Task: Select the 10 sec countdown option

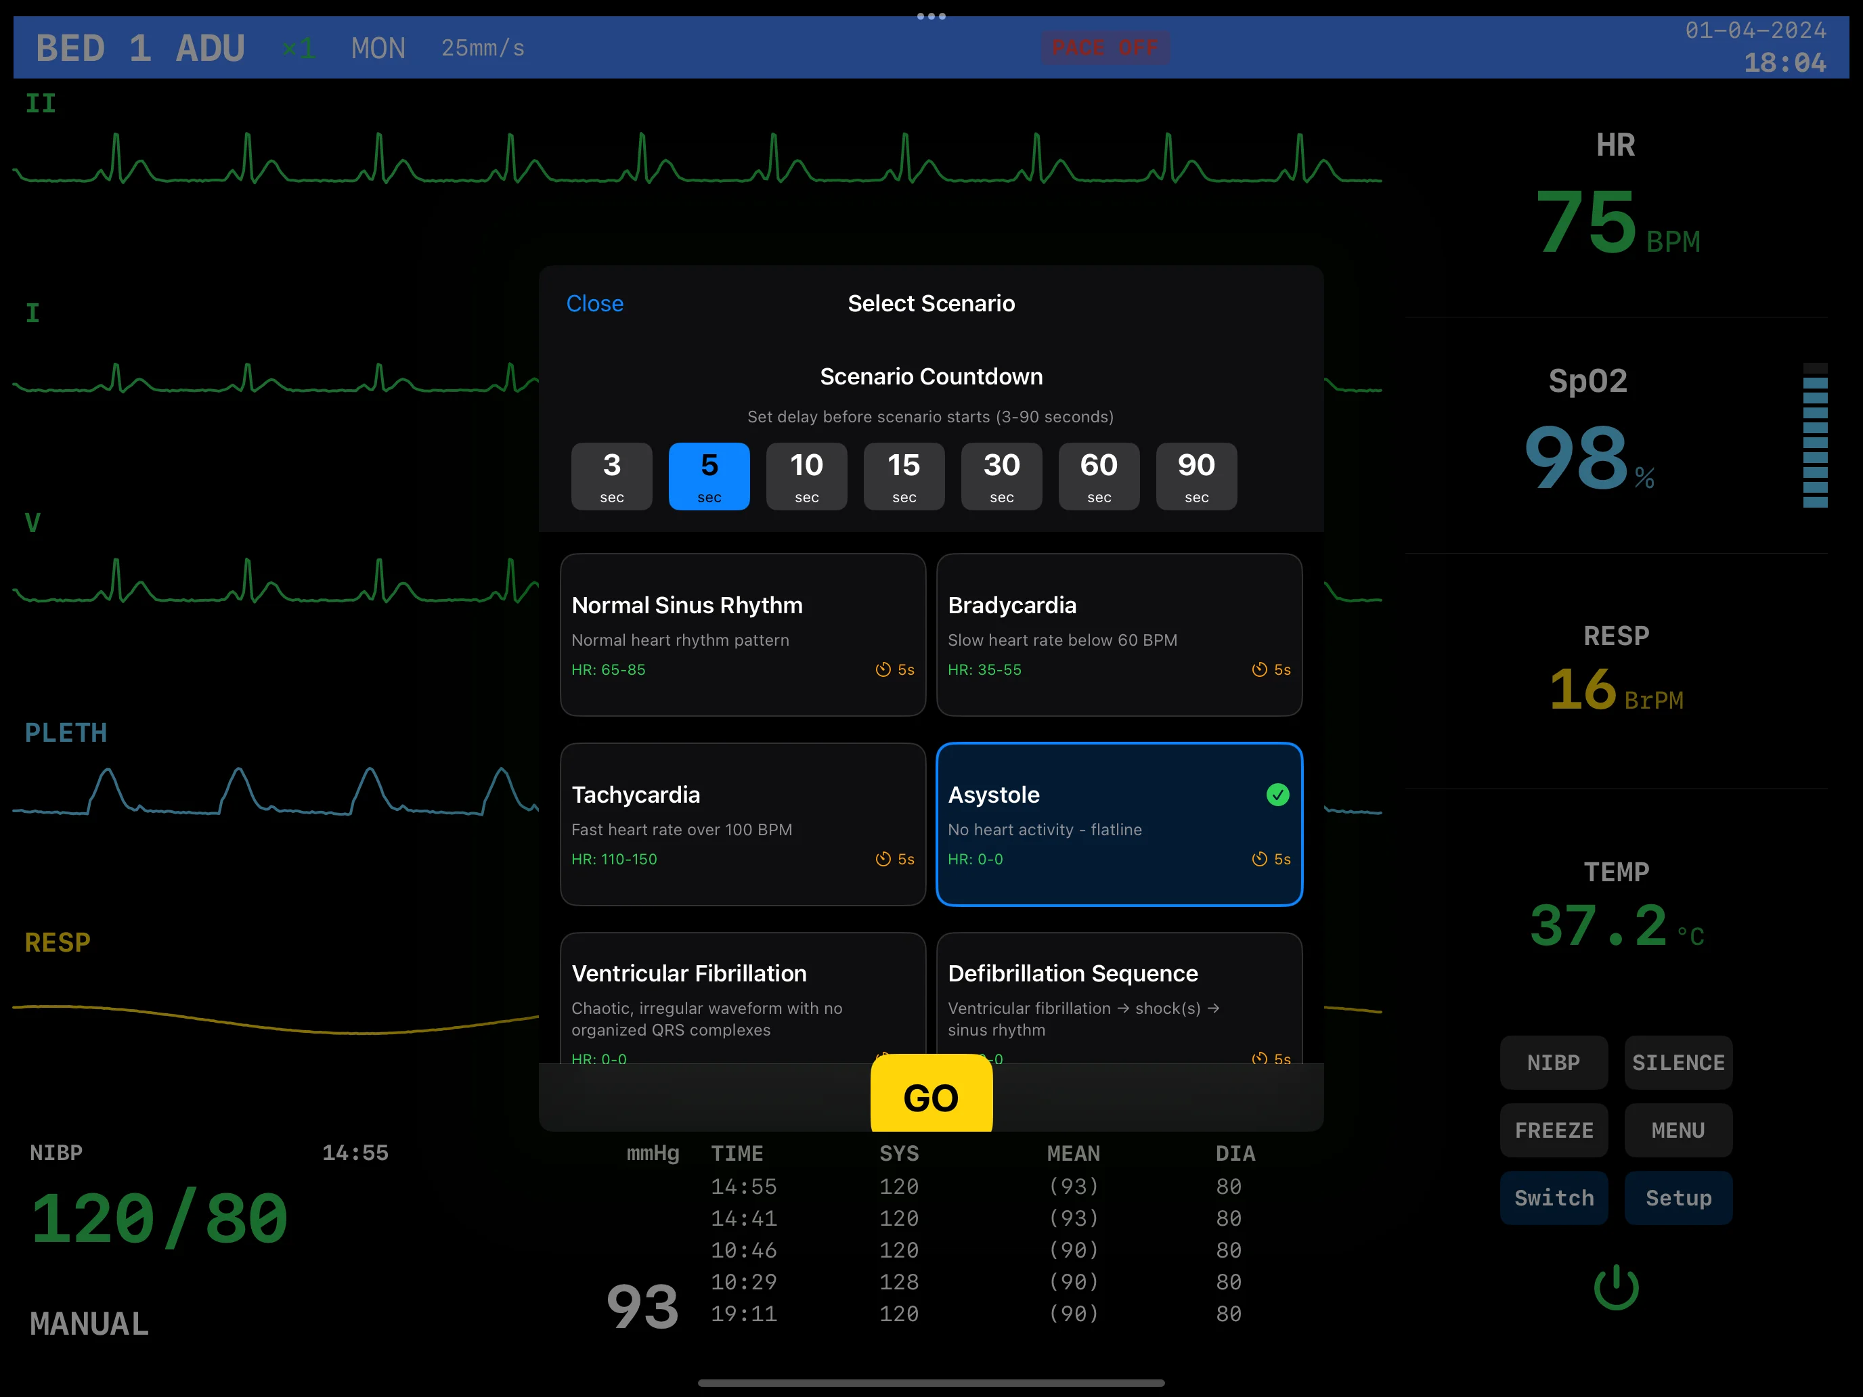Action: click(806, 476)
